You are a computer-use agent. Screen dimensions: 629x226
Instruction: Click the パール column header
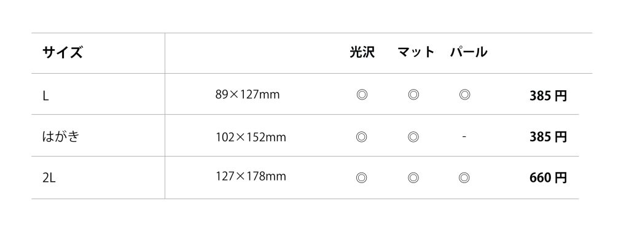469,52
